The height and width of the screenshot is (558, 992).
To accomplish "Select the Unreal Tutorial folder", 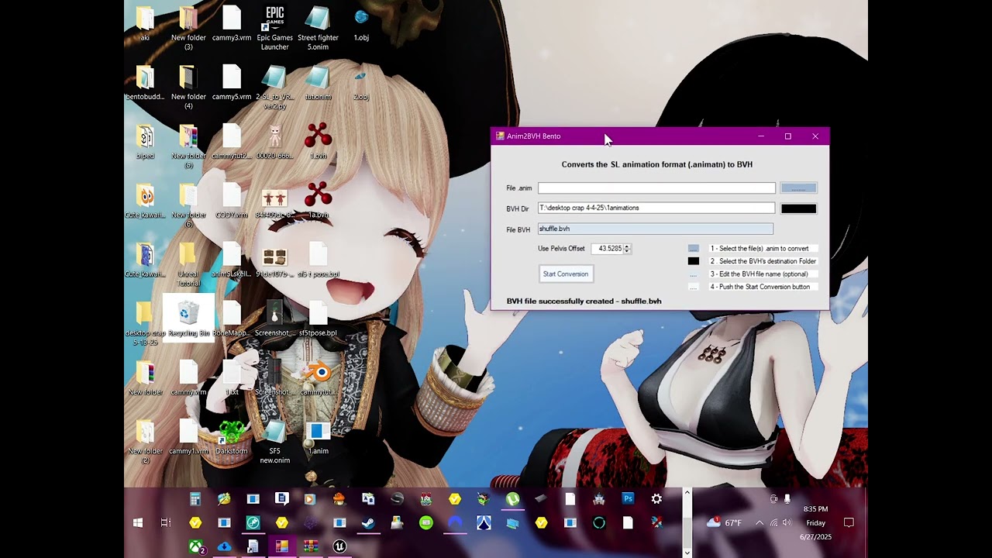I will point(188,264).
